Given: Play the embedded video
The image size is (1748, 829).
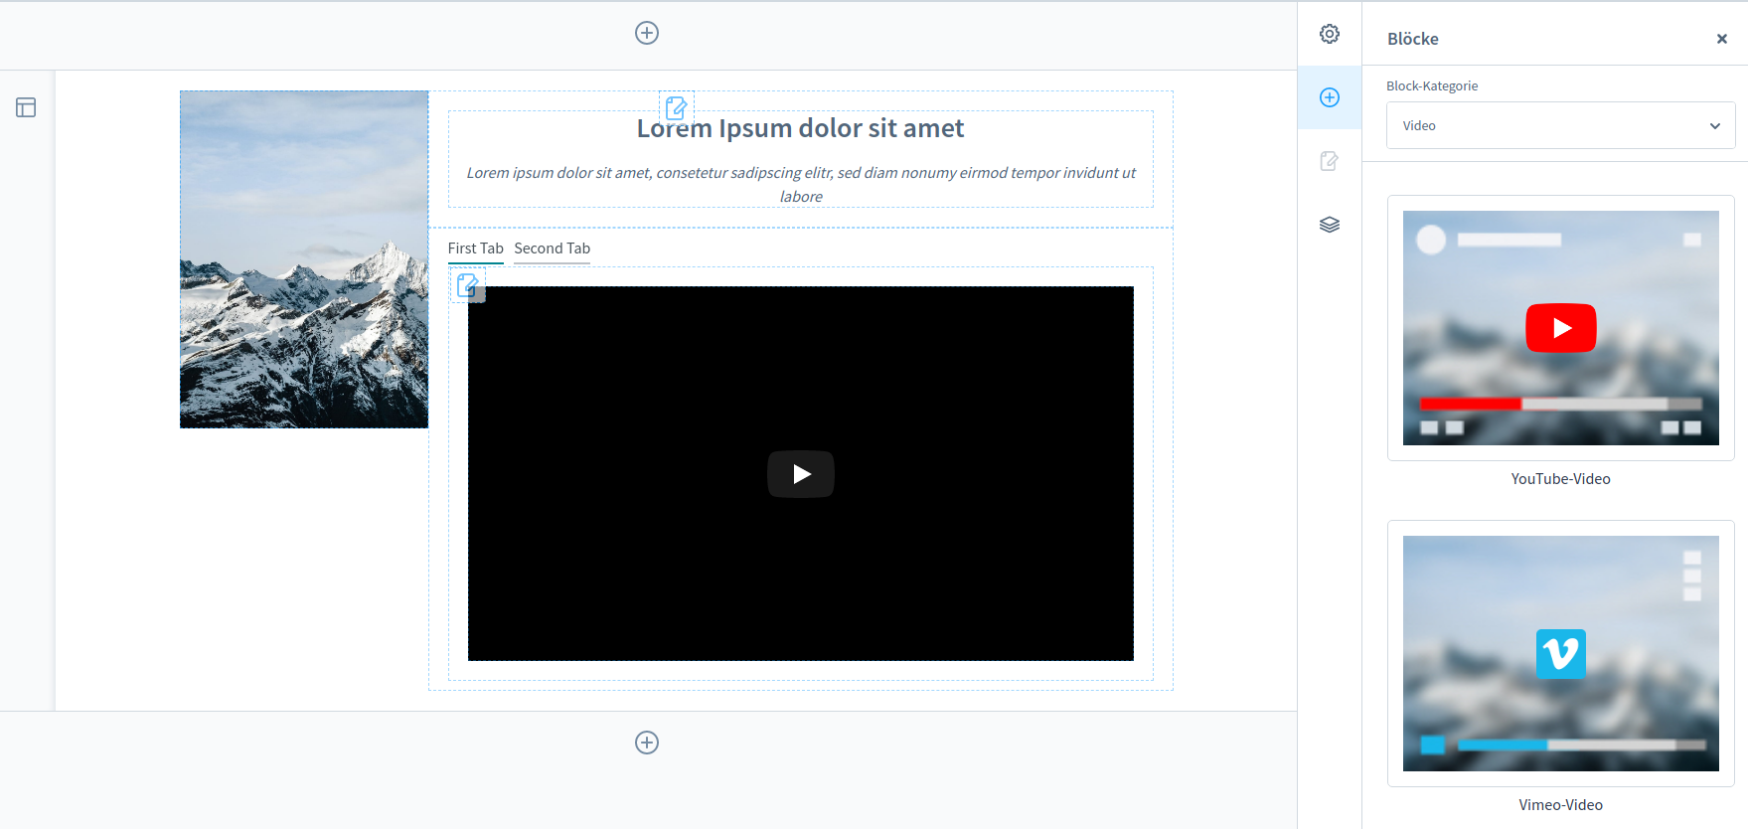Looking at the screenshot, I should [x=801, y=474].
